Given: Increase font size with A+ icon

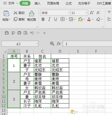Looking at the screenshot, I should (92, 13).
